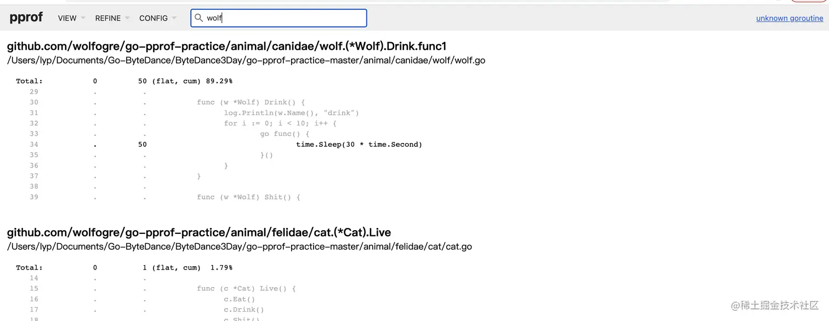Click the dropdown arrow next to CONFIG
Viewport: 829px width, 321px height.
174,18
